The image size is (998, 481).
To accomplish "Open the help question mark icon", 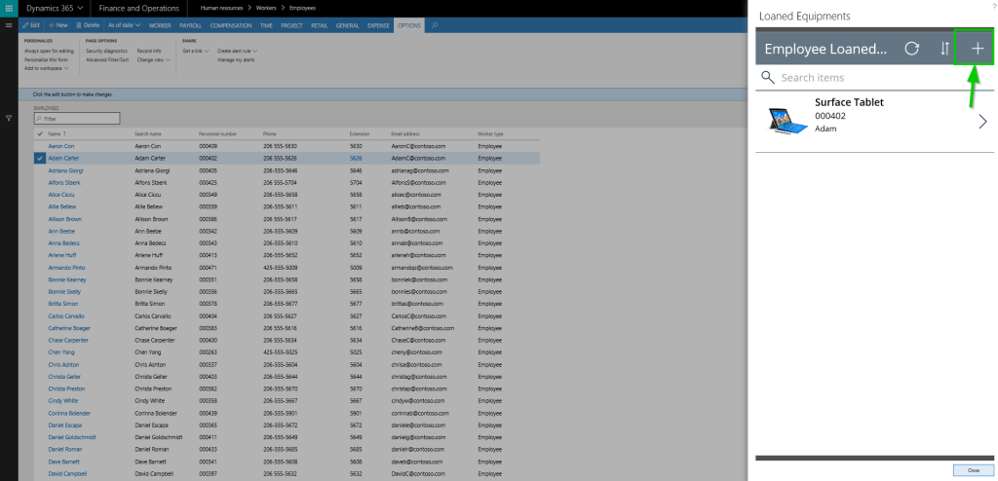I will pyautogui.click(x=993, y=7).
